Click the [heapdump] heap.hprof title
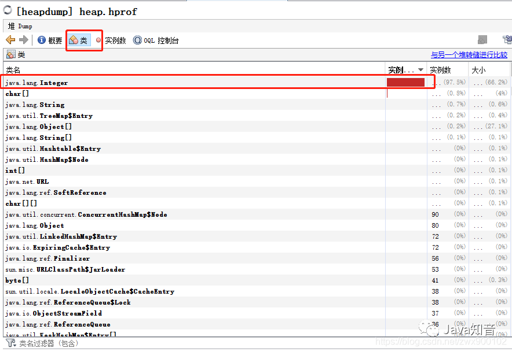 (x=77, y=12)
